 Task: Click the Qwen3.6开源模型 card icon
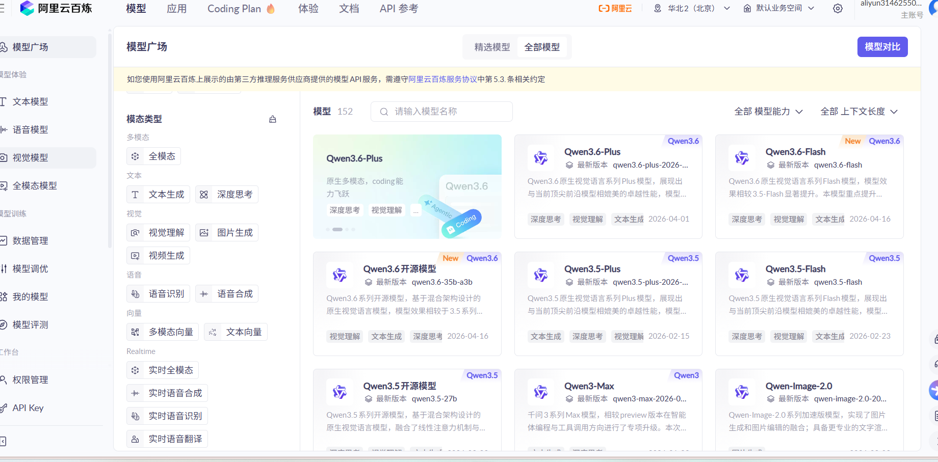coord(340,275)
